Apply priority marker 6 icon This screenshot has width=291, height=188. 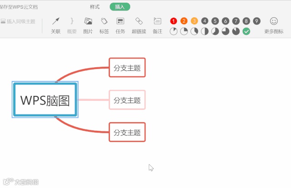(226, 21)
